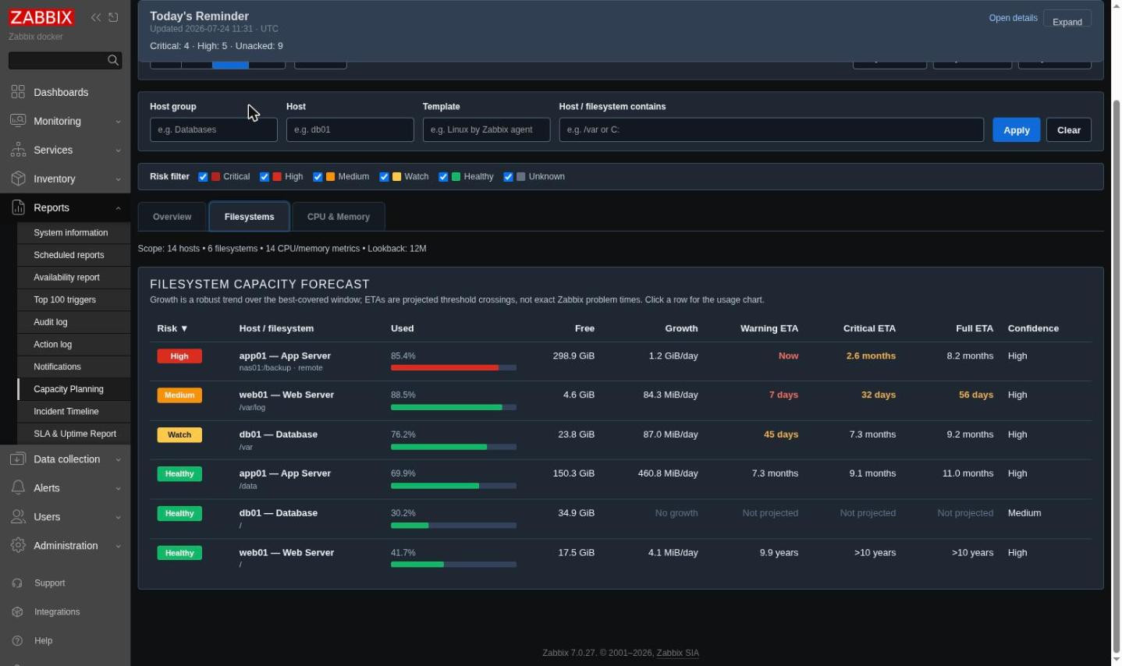Expand the Data collection menu
Screen dimensions: 1122x666
pos(66,459)
